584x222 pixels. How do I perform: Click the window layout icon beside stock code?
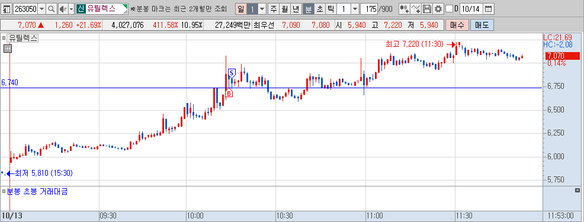(7, 8)
